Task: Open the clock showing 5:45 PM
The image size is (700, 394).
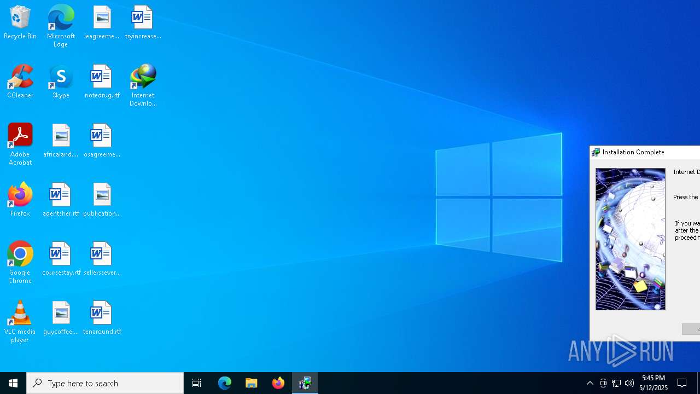Action: click(654, 383)
